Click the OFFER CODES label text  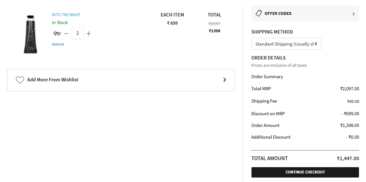[x=278, y=14]
